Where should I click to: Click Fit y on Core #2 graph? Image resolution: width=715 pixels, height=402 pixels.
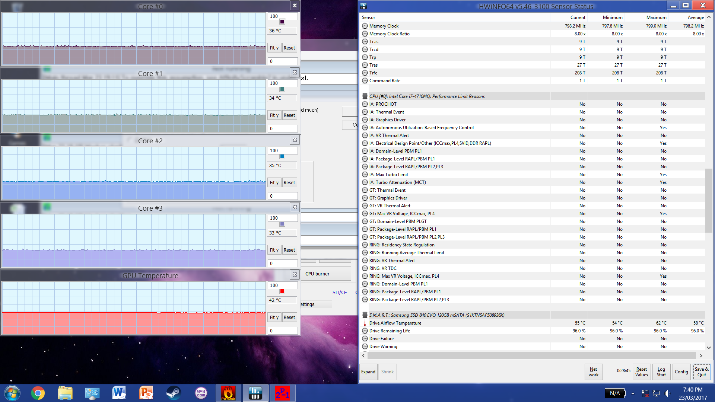point(274,183)
